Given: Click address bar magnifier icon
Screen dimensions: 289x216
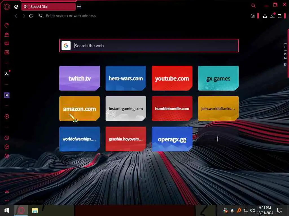Looking at the screenshot, I should pyautogui.click(x=41, y=16).
